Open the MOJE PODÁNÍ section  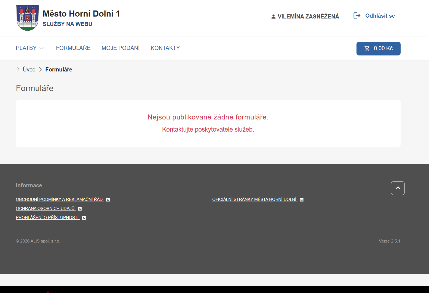[x=120, y=48]
